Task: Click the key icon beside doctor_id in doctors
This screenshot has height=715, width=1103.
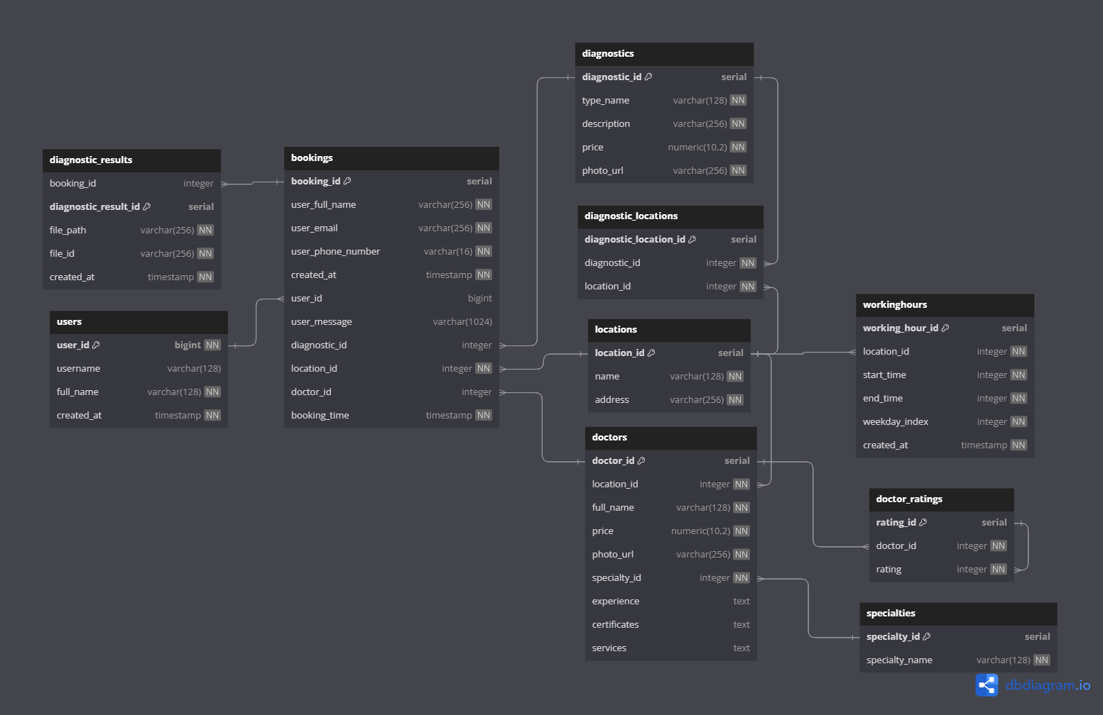Action: (x=641, y=461)
